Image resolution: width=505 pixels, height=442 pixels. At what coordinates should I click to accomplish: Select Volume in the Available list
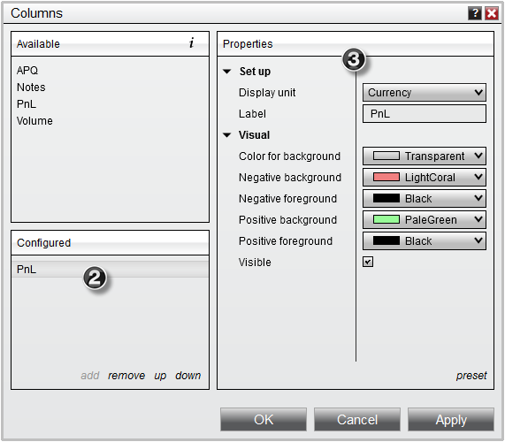pyautogui.click(x=34, y=121)
